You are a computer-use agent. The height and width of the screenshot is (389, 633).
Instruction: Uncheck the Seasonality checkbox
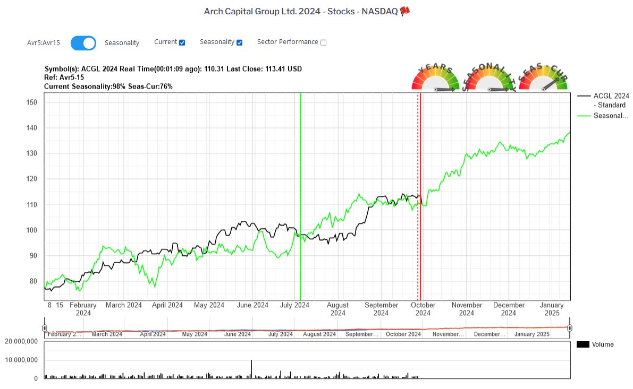coord(239,42)
